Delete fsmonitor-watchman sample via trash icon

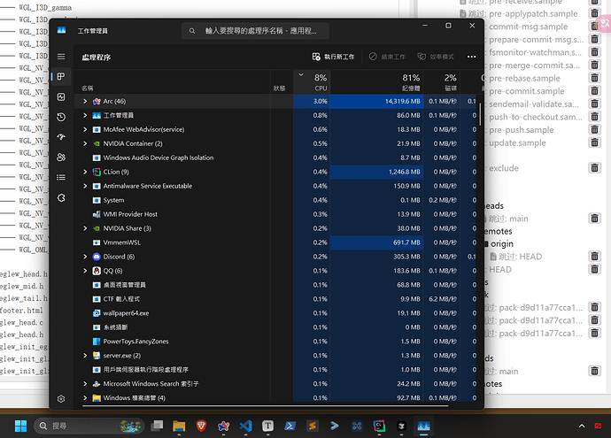click(x=594, y=52)
